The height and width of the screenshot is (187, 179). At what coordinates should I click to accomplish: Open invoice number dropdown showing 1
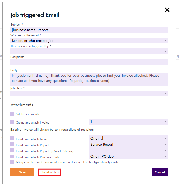(128, 122)
